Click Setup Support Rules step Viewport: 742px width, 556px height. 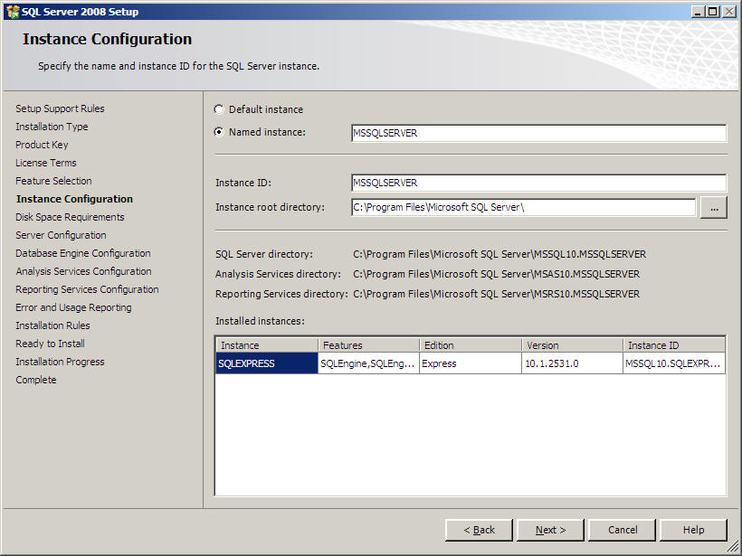pos(60,108)
